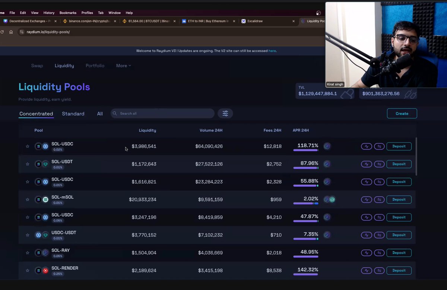
Task: Open the chart icon on the SOL-RENDER row
Action: (366, 270)
